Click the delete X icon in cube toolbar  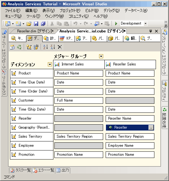60,47
